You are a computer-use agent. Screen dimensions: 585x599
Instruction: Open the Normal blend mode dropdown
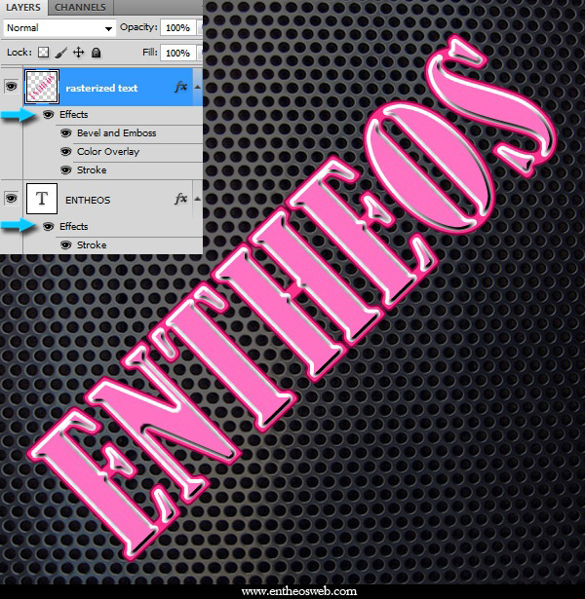tap(59, 28)
